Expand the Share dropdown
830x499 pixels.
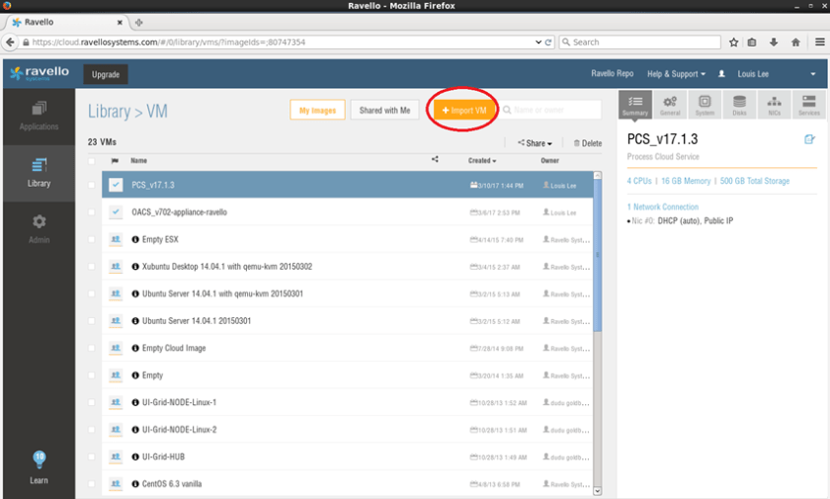(x=535, y=143)
